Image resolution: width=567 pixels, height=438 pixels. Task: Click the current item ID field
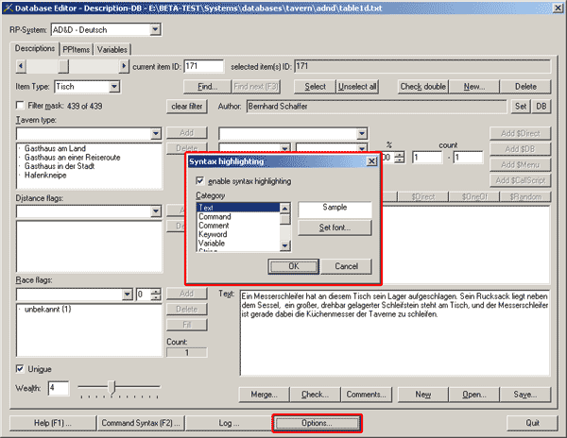(x=198, y=66)
